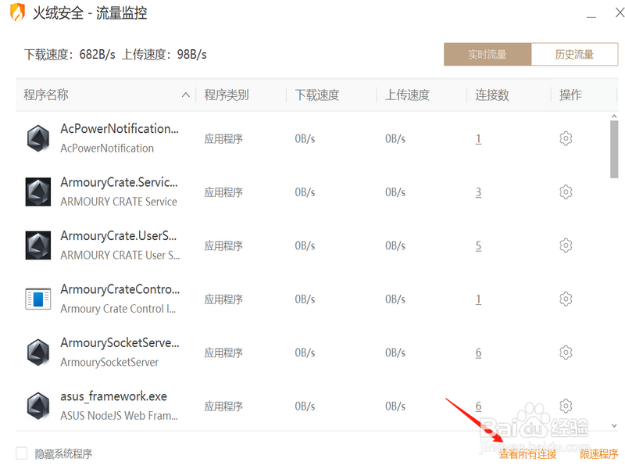Click the ArmourySocketServer program icon
The image size is (625, 469).
click(37, 353)
